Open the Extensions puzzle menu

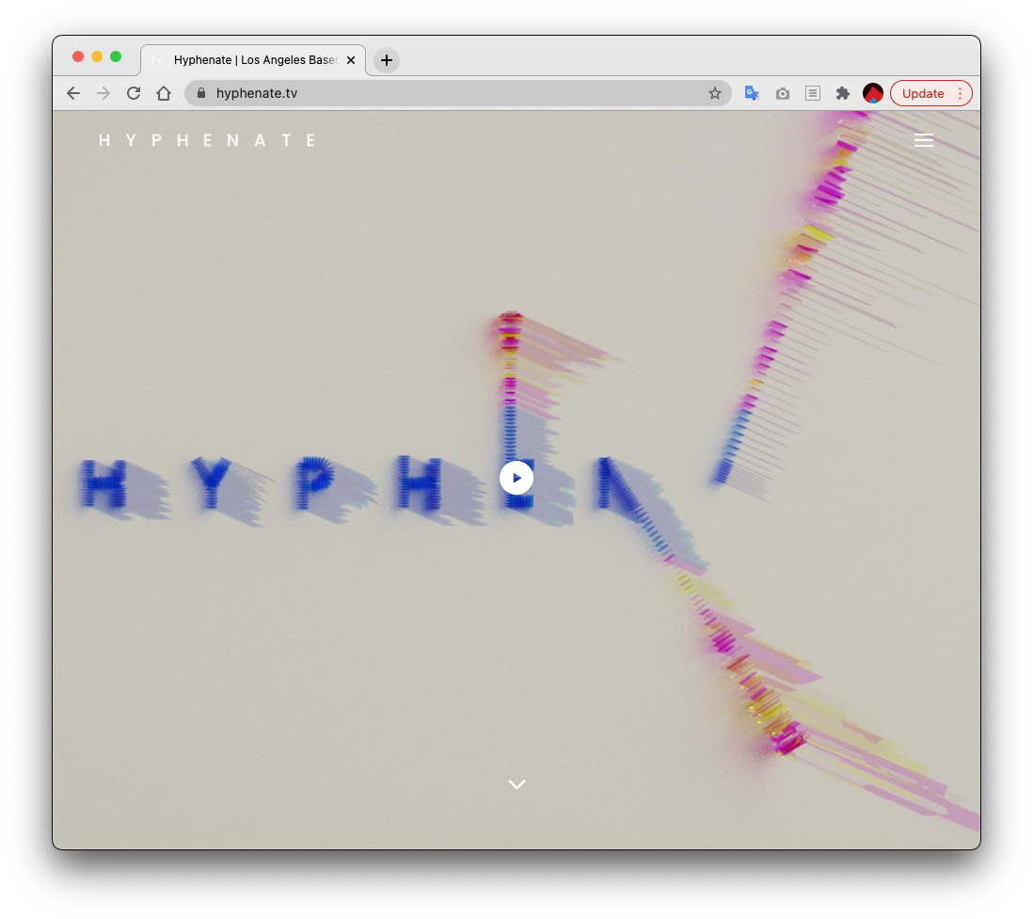[843, 93]
